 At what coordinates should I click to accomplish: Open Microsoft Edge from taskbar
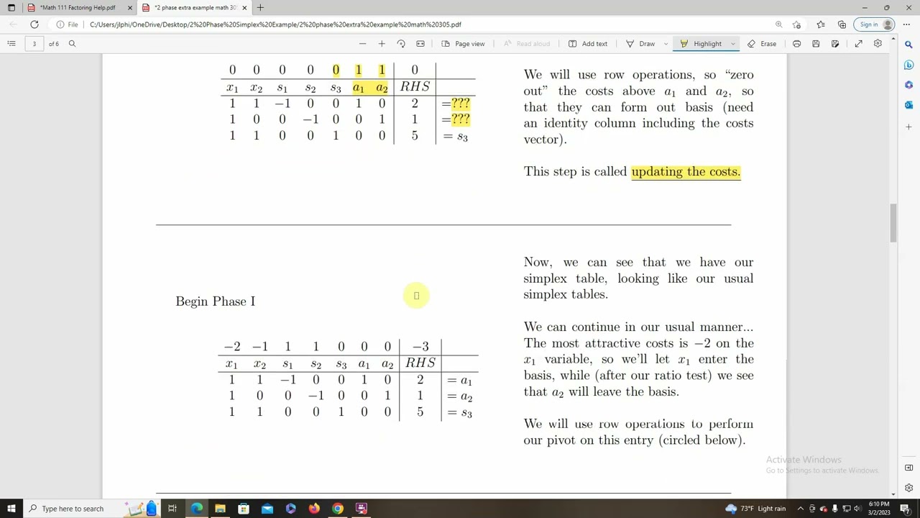click(197, 509)
